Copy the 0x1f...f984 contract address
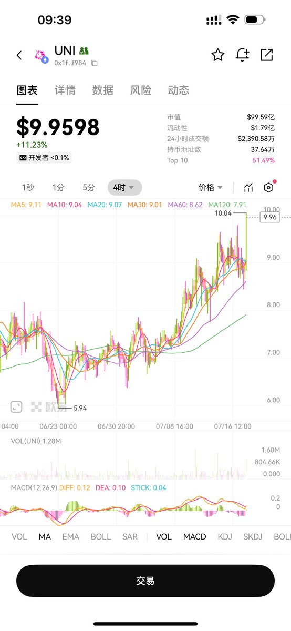291x631 pixels. (95, 63)
